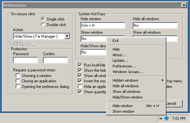Image resolution: width=190 pixels, height=123 pixels.
Task: Choose Hide all windows menu item
Action: point(136,86)
